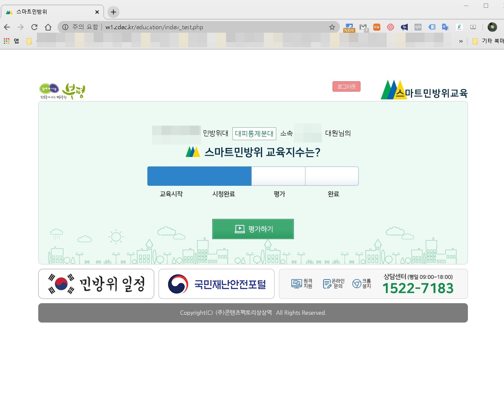Click the 교육시작 step label
504x412 pixels.
[171, 194]
